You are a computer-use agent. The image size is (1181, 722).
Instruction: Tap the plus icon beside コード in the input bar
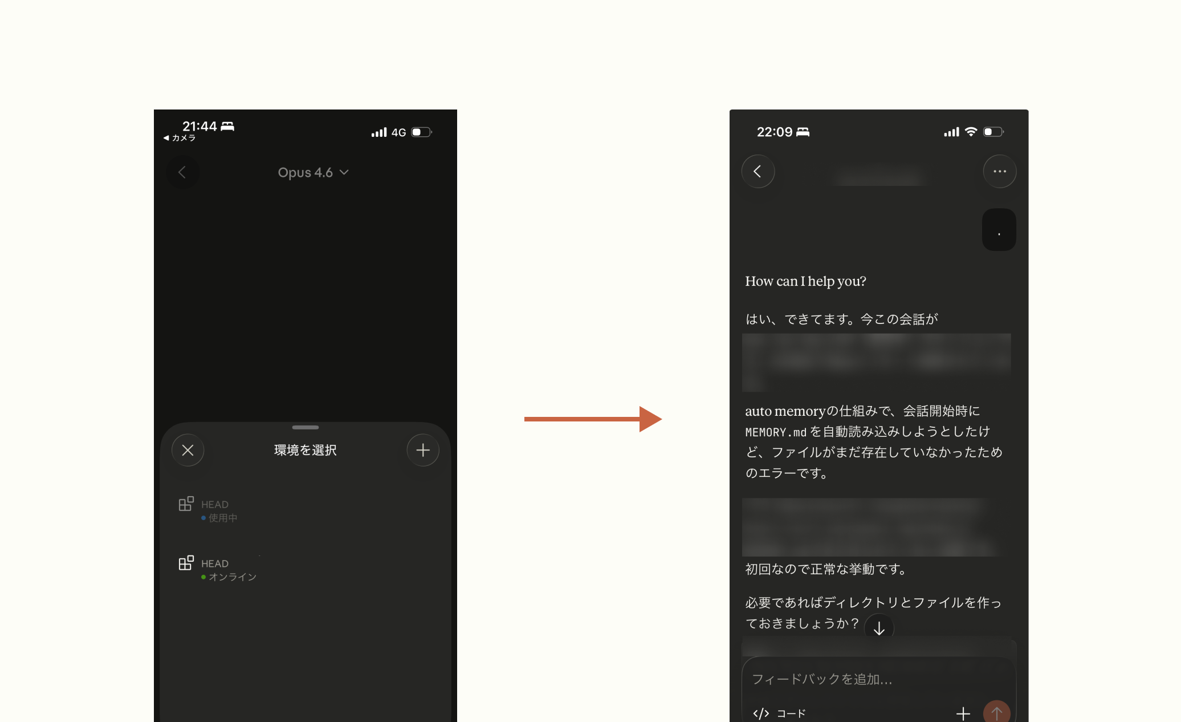pos(963,712)
